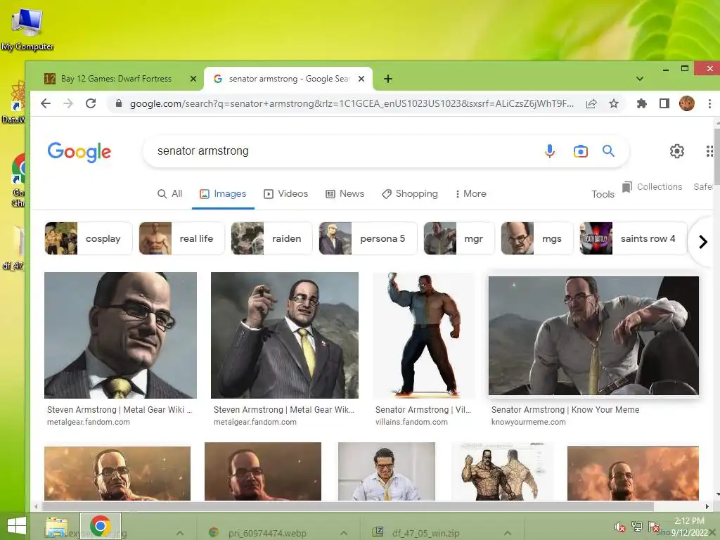Viewport: 720px width, 540px height.
Task: Go back with the browser back arrow
Action: pos(46,103)
